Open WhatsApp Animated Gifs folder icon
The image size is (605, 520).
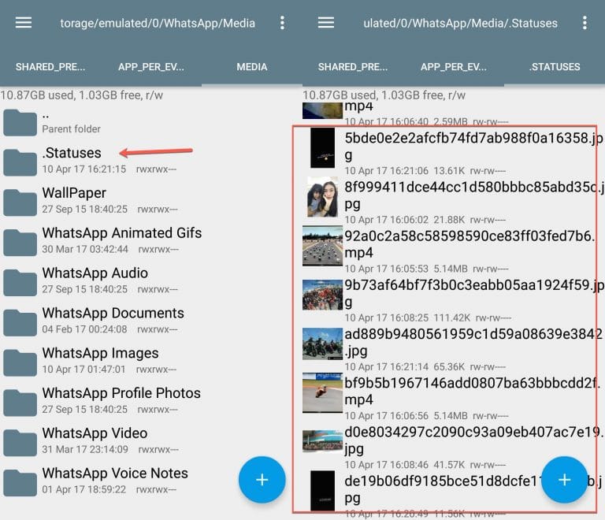coord(20,243)
